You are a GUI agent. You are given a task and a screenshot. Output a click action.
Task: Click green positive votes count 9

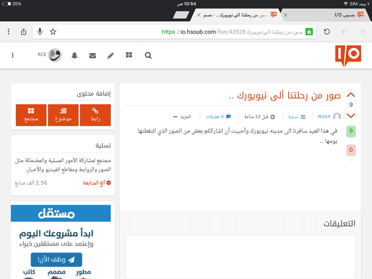tap(351, 131)
